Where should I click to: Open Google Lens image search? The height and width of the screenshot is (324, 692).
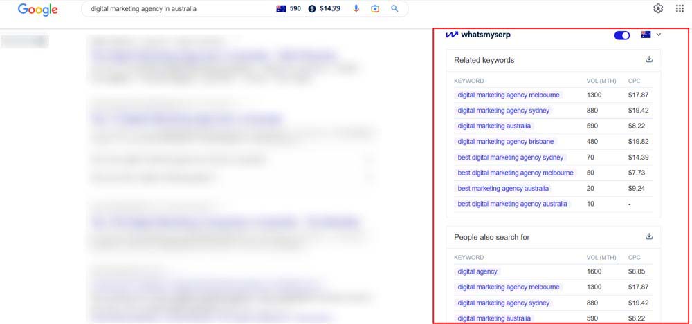375,9
